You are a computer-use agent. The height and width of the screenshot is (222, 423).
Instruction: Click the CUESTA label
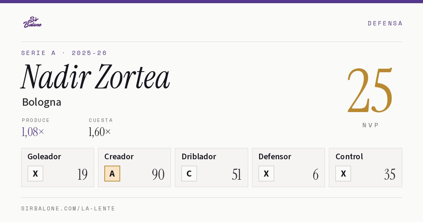[x=101, y=120]
